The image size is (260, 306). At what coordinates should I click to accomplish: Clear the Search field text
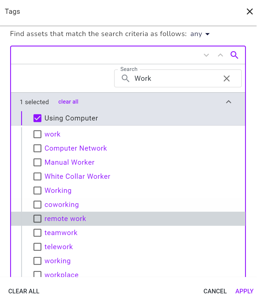coord(226,79)
